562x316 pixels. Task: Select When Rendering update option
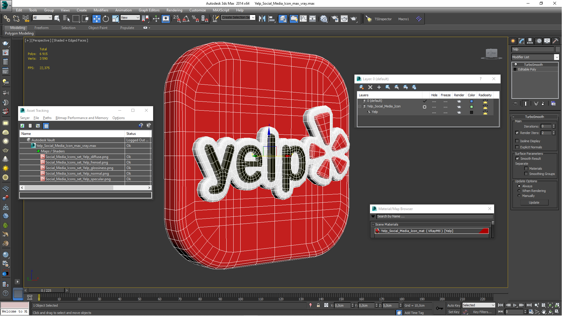point(519,191)
